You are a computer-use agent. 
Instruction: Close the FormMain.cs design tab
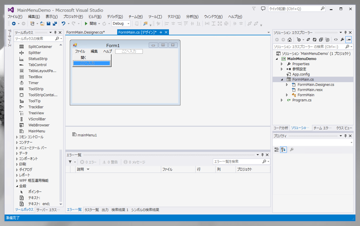click(166, 32)
